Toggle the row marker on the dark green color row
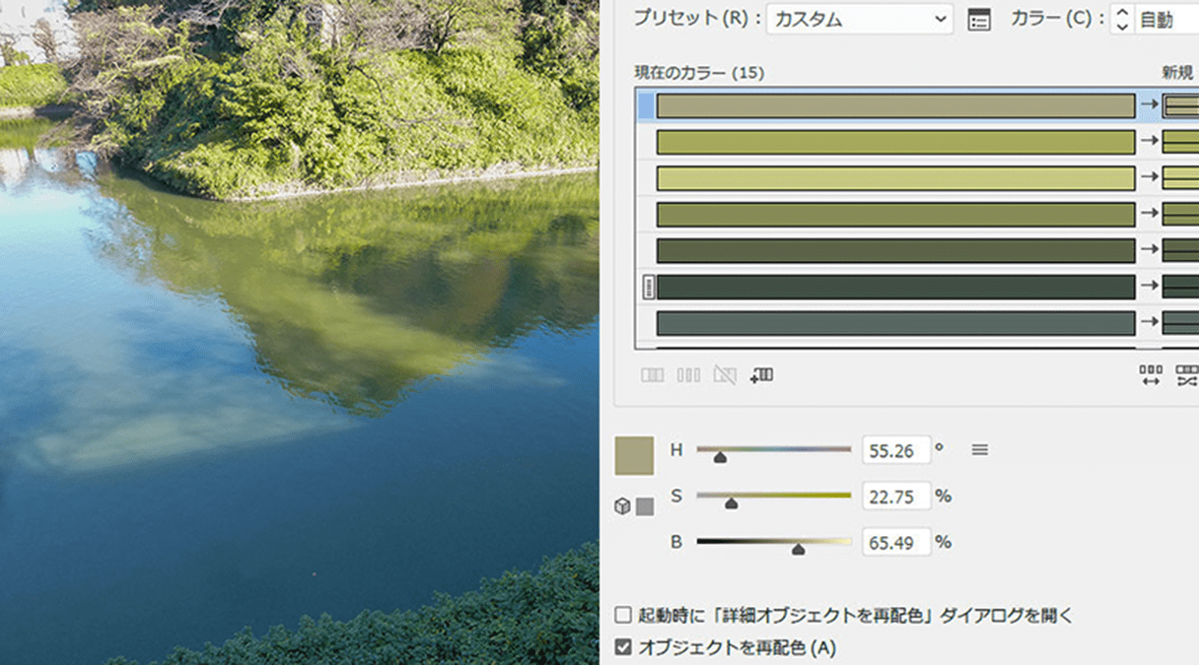Screen dimensions: 1199x665 point(648,287)
